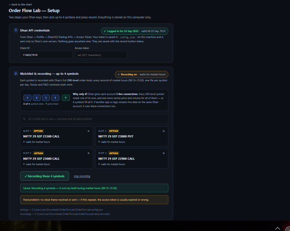The image size is (290, 231).
Task: Click the Recording on status badge
Action: coord(142,74)
